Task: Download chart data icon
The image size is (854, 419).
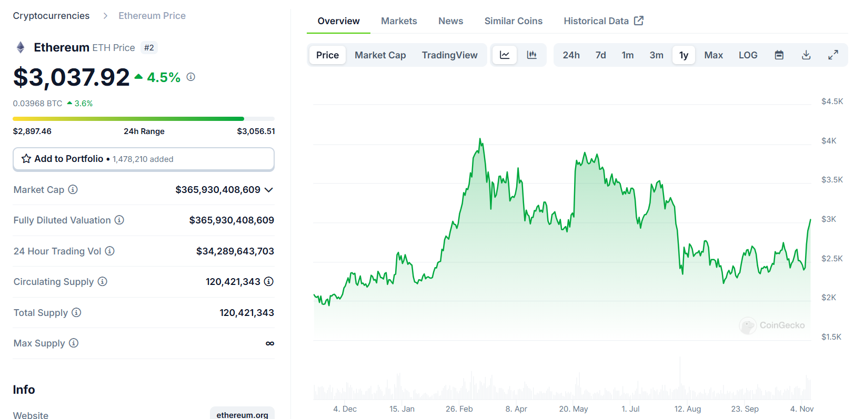Action: tap(806, 55)
